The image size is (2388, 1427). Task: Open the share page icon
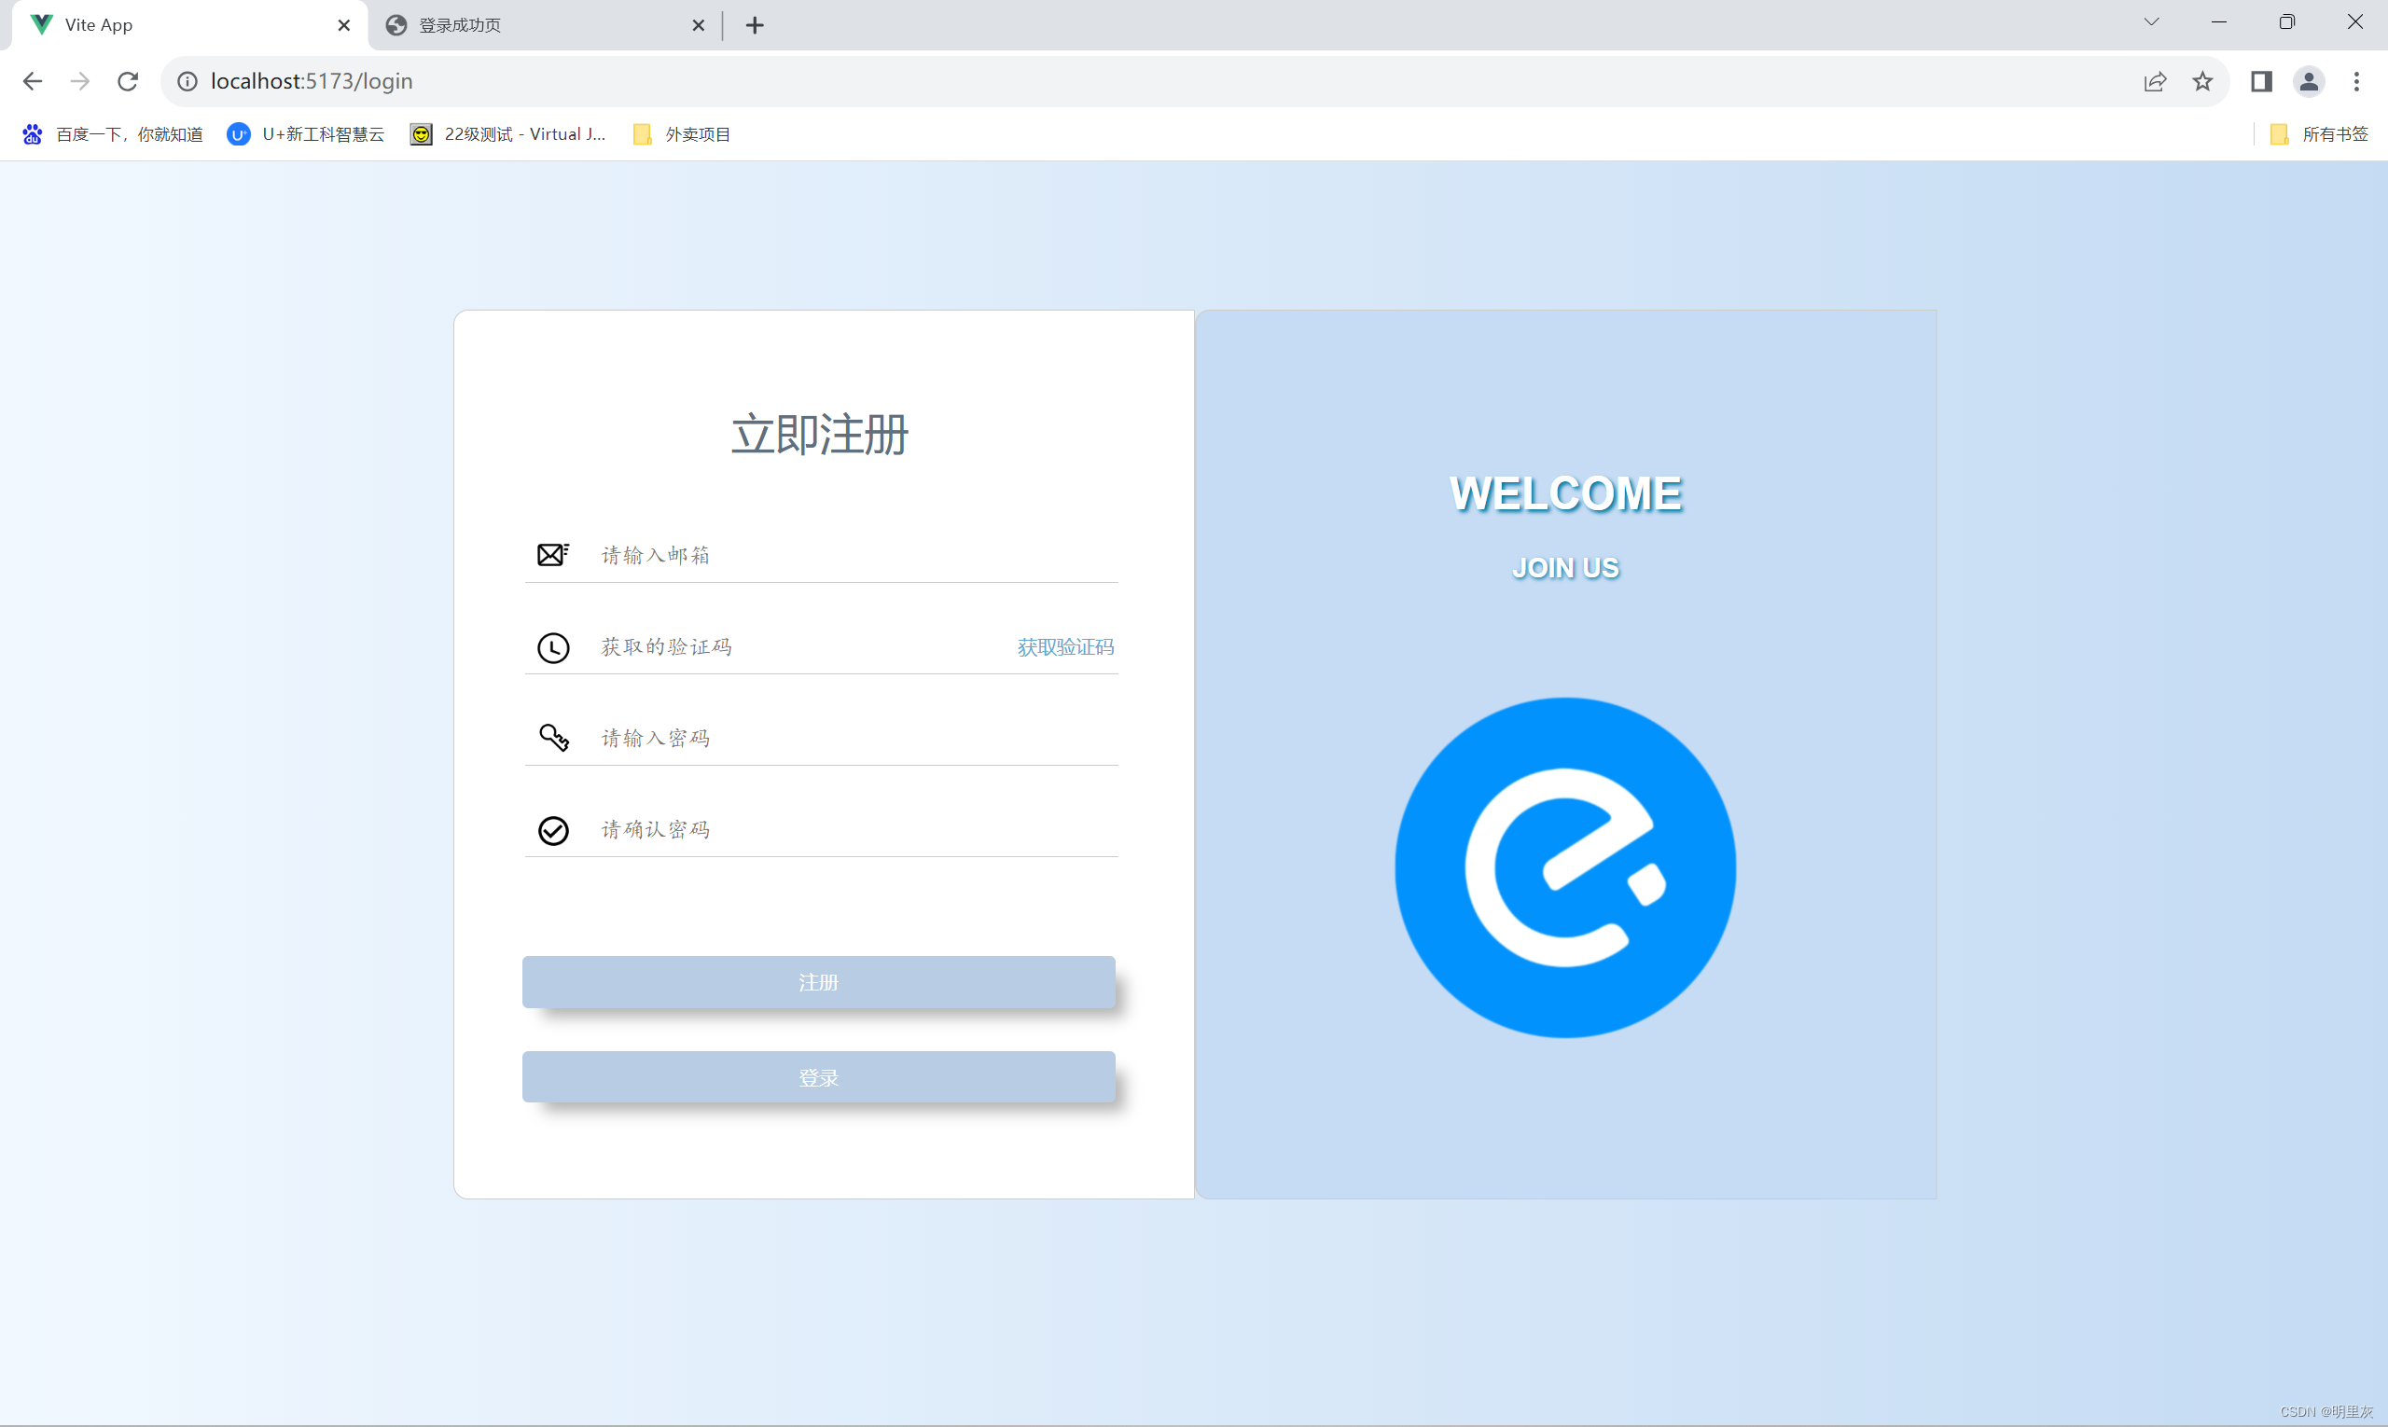coord(2154,82)
